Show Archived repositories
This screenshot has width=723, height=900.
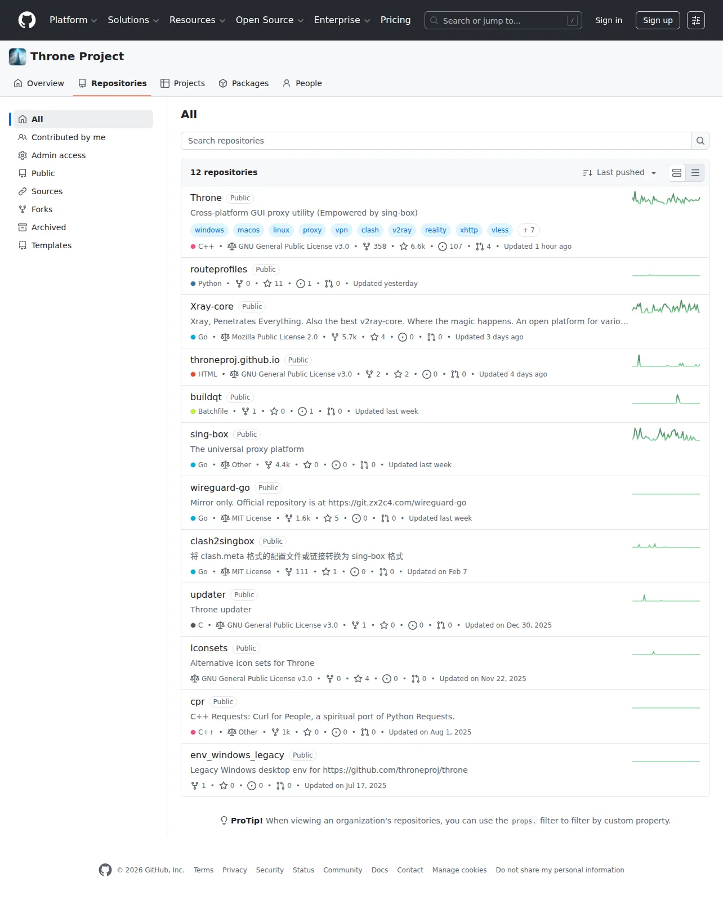(x=83, y=227)
